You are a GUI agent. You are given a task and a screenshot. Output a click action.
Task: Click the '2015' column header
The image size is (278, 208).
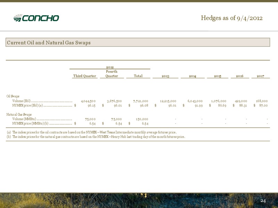coord(218,76)
